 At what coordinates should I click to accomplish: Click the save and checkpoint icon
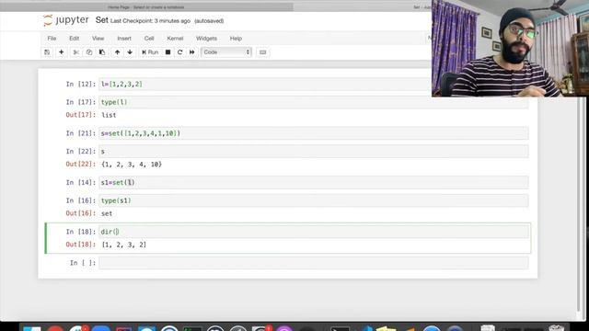pos(47,52)
